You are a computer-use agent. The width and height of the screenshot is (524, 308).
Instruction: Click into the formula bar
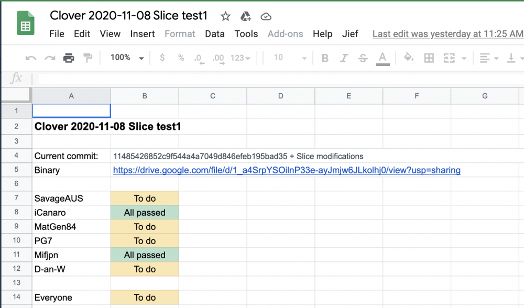[281, 79]
